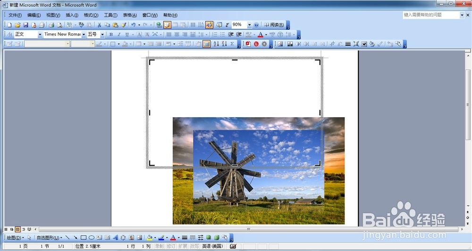This screenshot has width=472, height=251.
Task: Open the 工具(T) menu
Action: pyautogui.click(x=110, y=15)
